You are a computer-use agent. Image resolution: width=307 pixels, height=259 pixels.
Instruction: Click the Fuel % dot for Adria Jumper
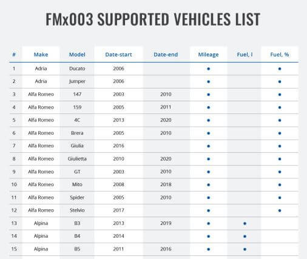(x=280, y=82)
